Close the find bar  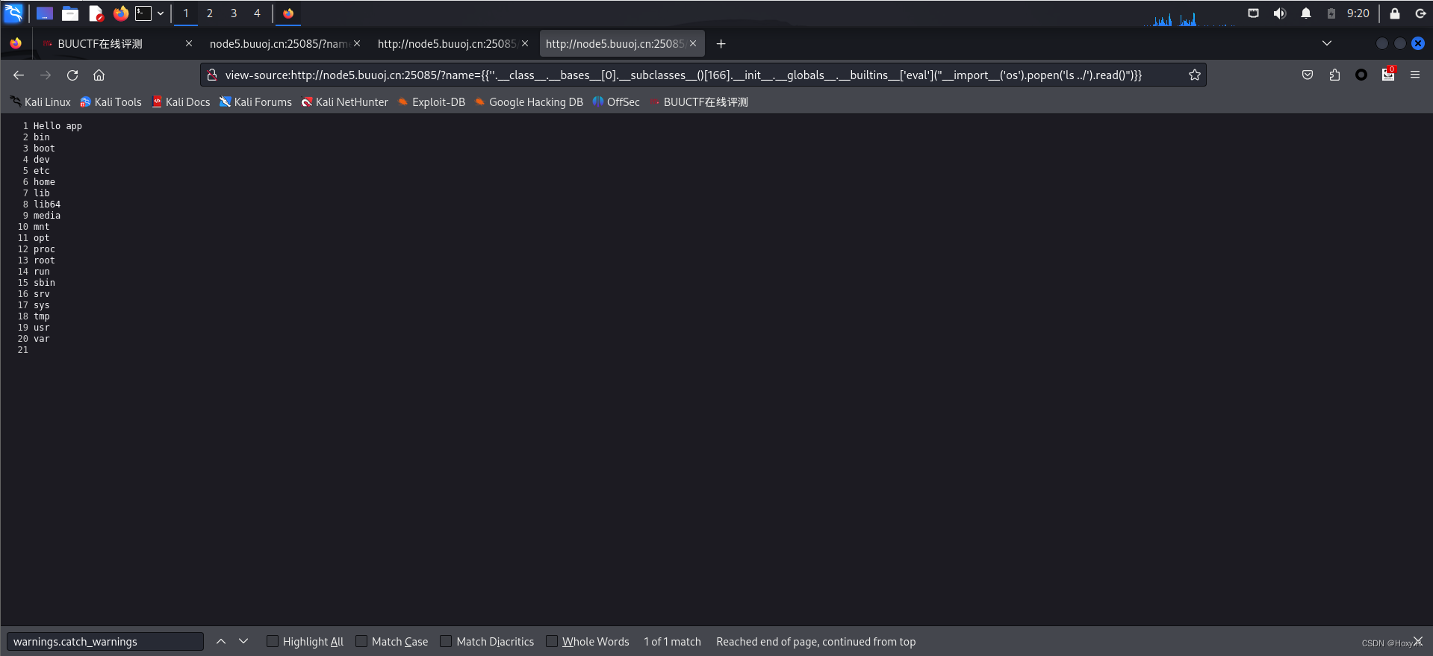click(1417, 642)
